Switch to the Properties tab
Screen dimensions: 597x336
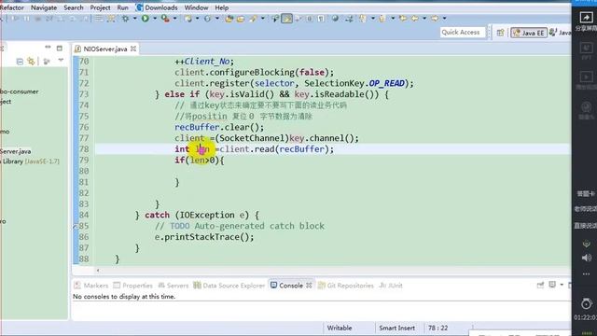[132, 286]
